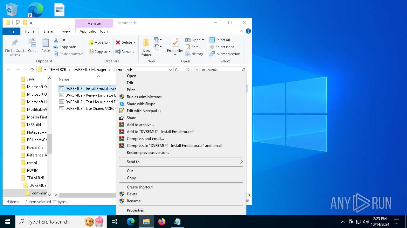This screenshot has height=228, width=407.
Task: Select TEAM R2R in breadcrumb path
Action: (x=58, y=70)
